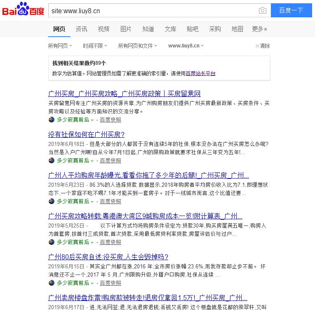Viewport: 315px width, 310px height.
Task: Click site avatar icon under 大湾区 result
Action: 52,242
